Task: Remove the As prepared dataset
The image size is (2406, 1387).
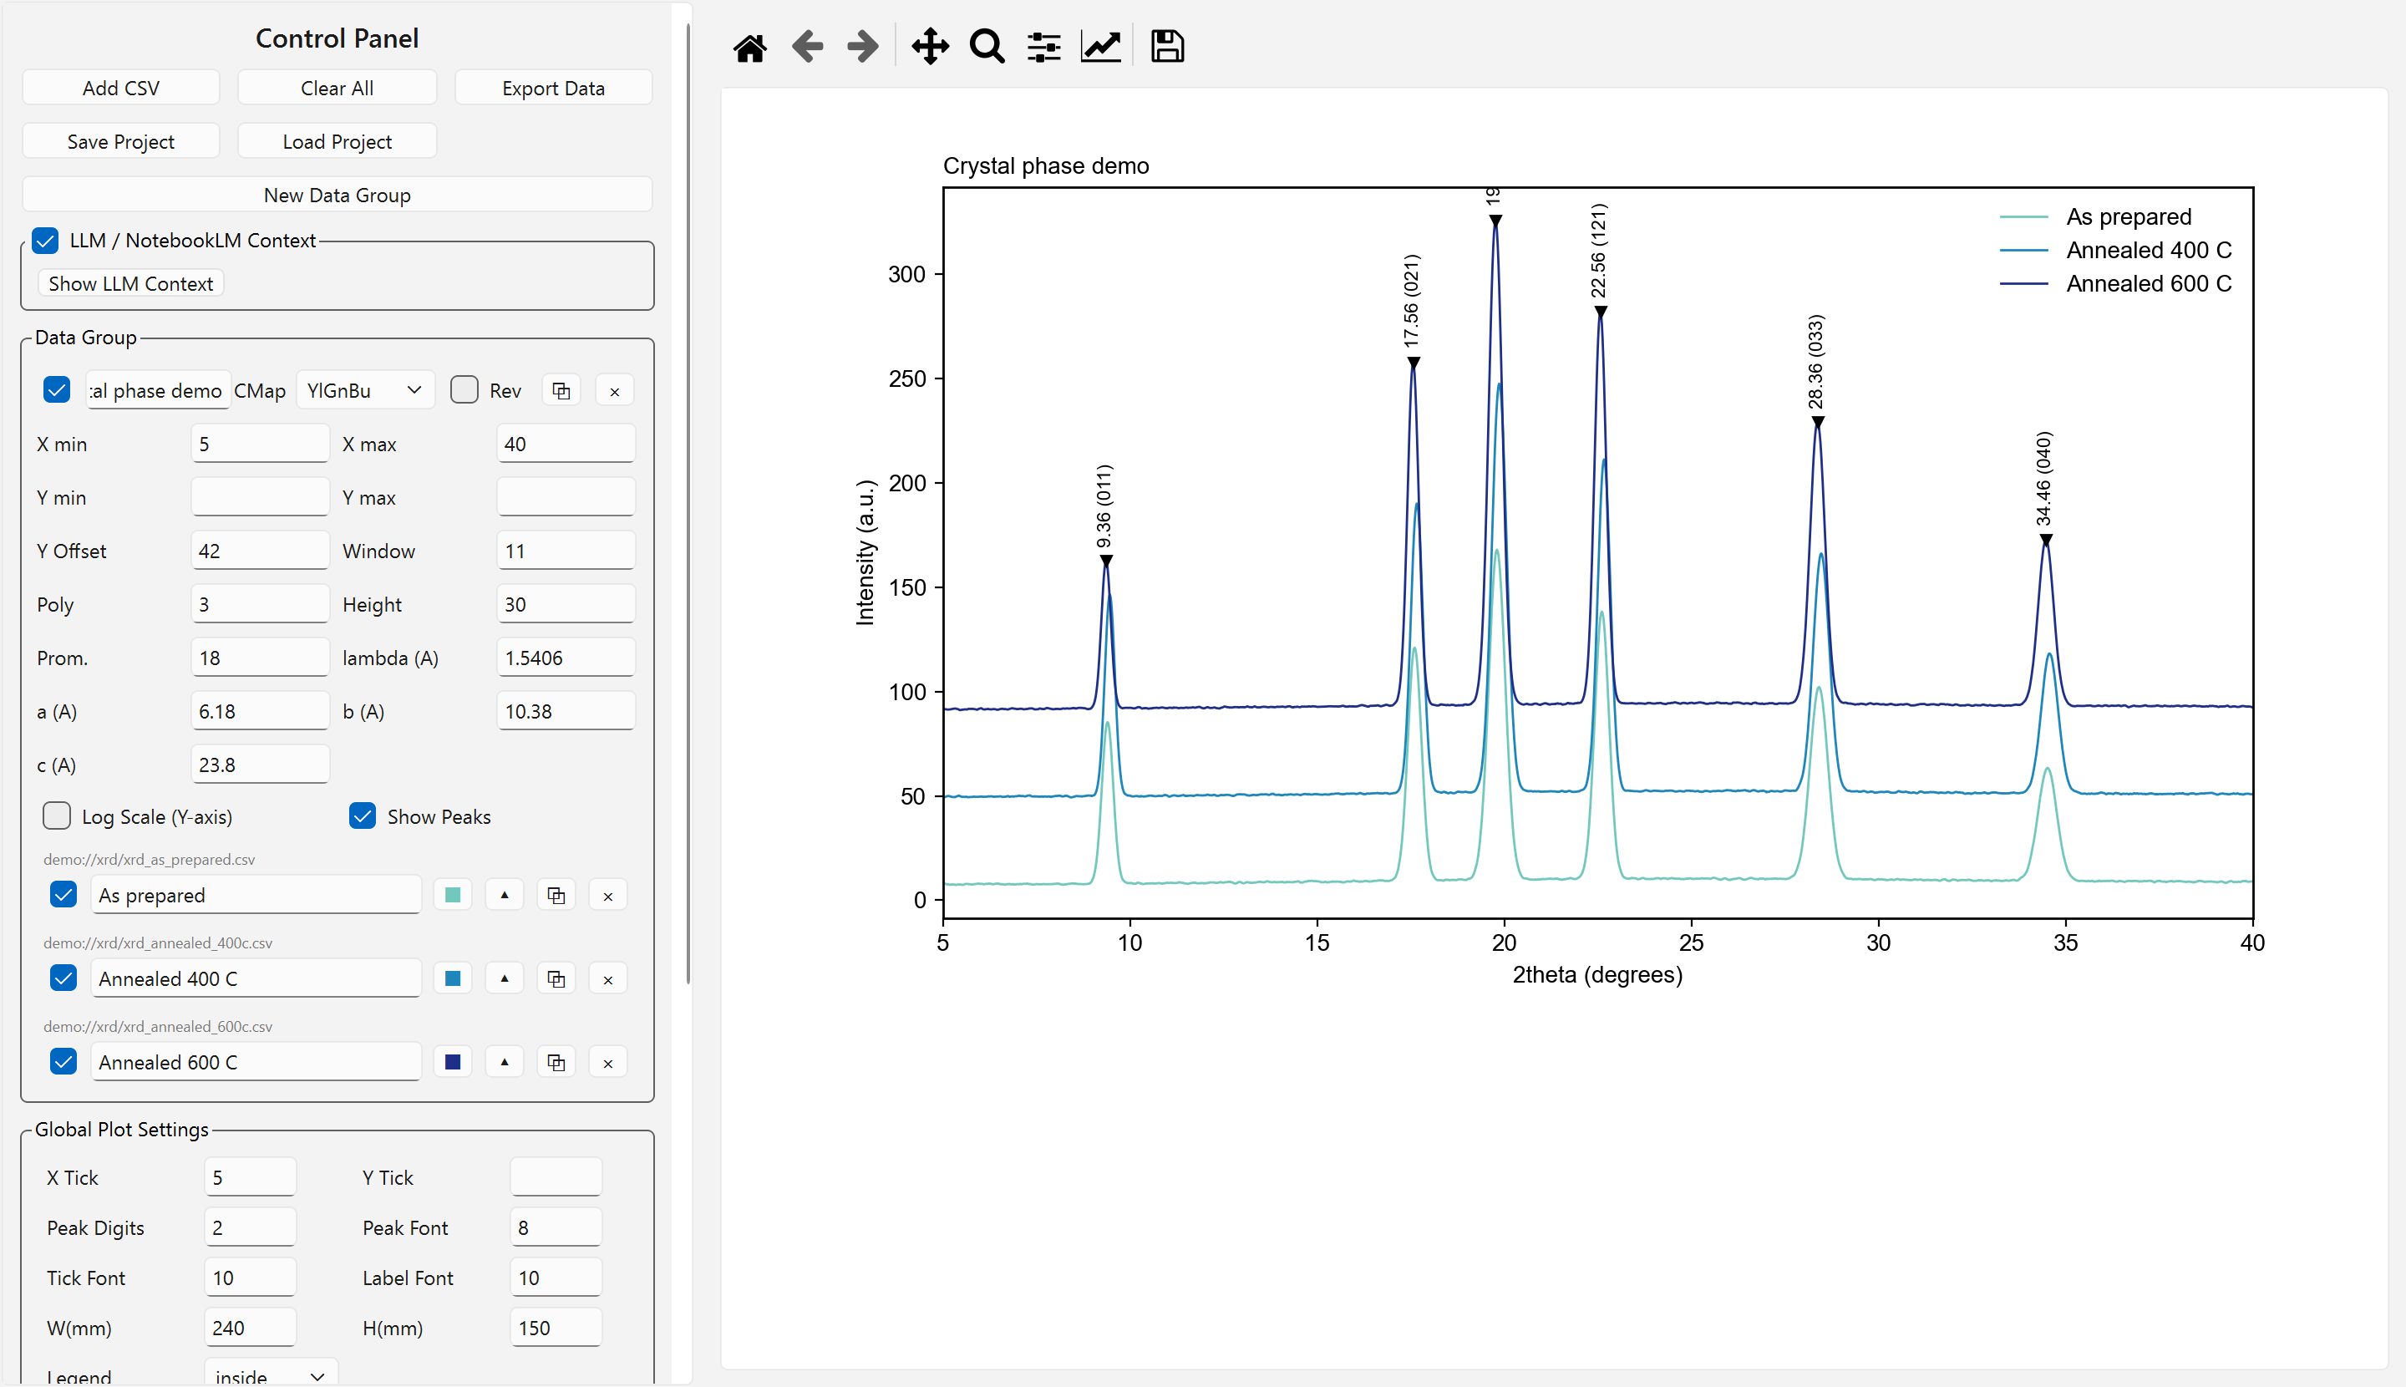Action: coord(607,896)
